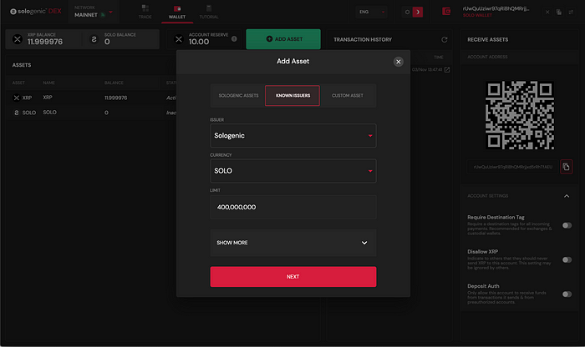Click the switch wallet arrows icon
This screenshot has width=585, height=347.
(571, 12)
